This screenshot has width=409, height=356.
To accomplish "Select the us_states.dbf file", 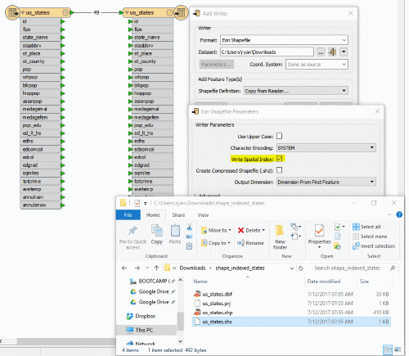I will (291, 294).
